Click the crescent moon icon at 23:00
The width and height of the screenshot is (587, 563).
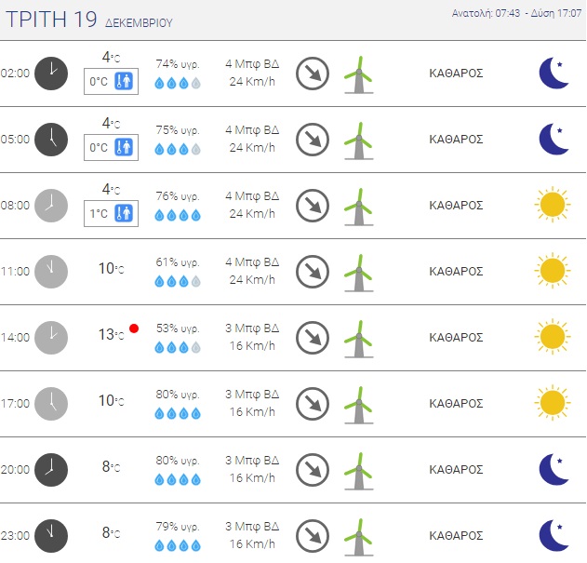coord(554,535)
